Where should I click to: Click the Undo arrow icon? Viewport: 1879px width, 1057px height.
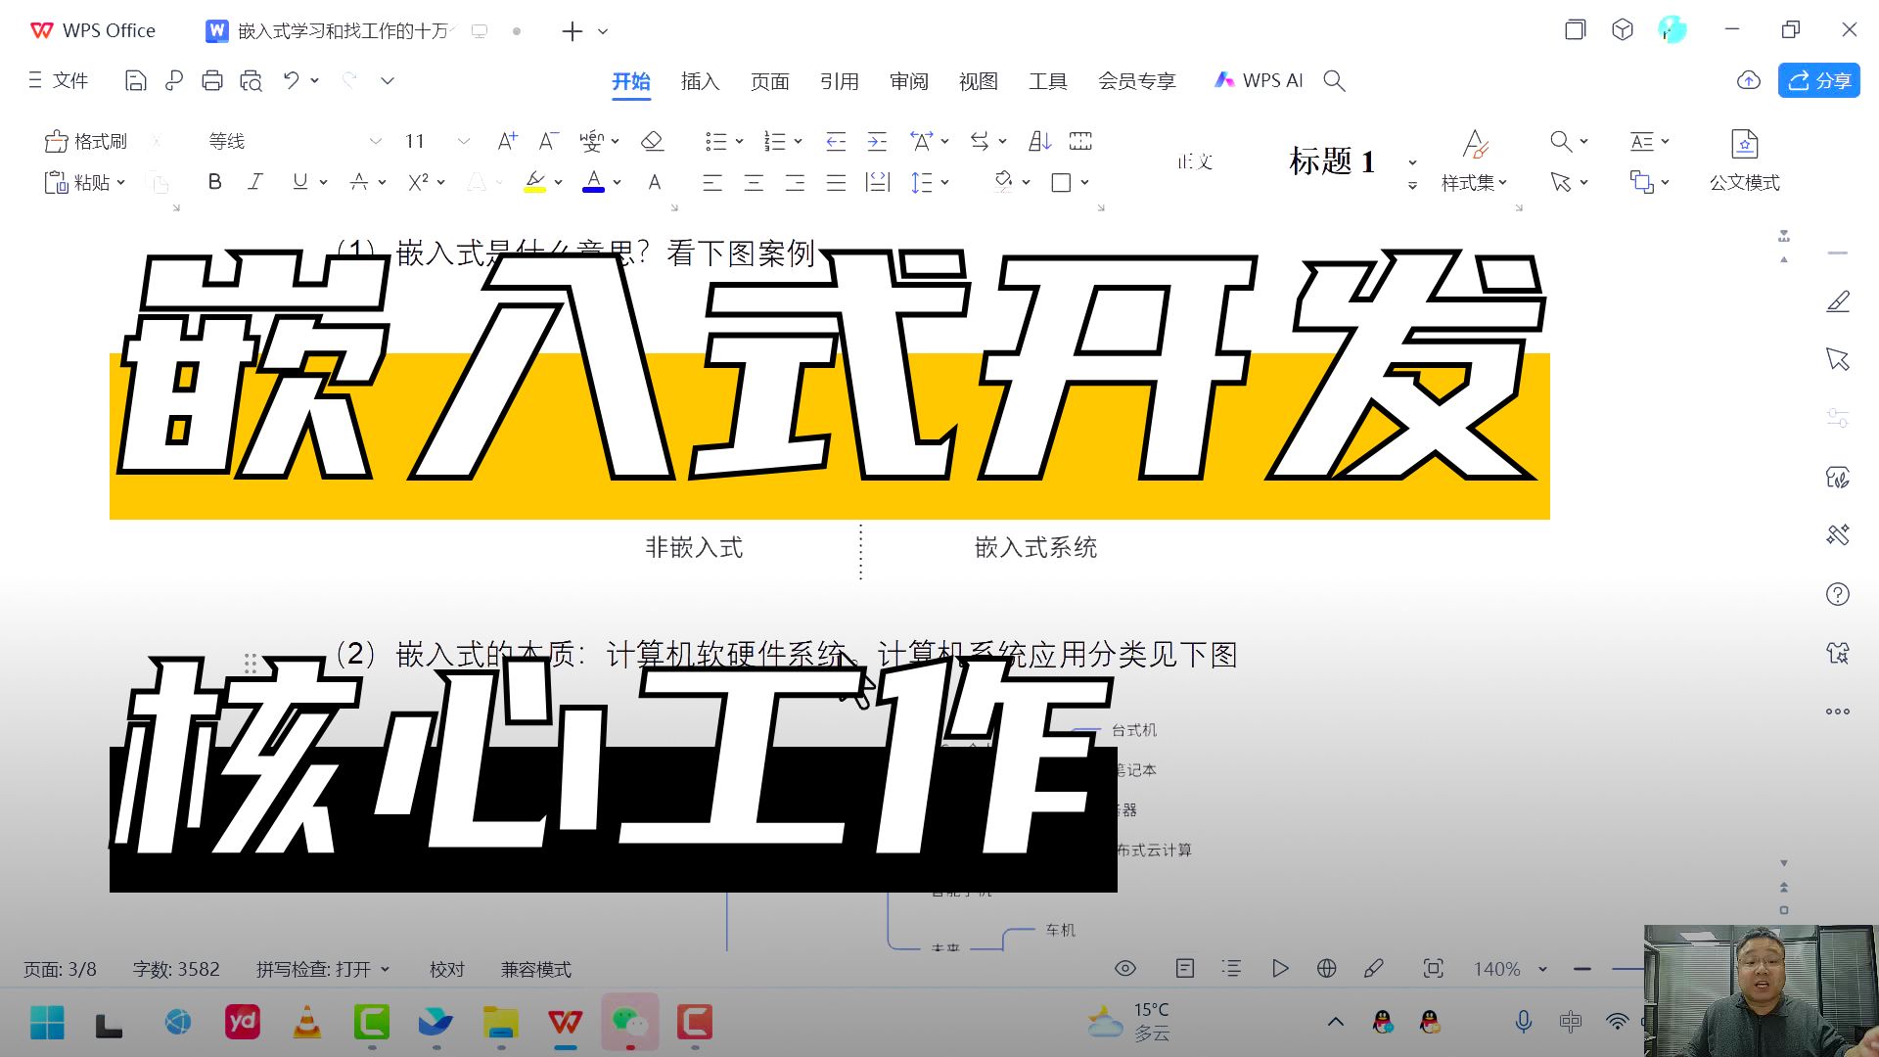point(292,80)
